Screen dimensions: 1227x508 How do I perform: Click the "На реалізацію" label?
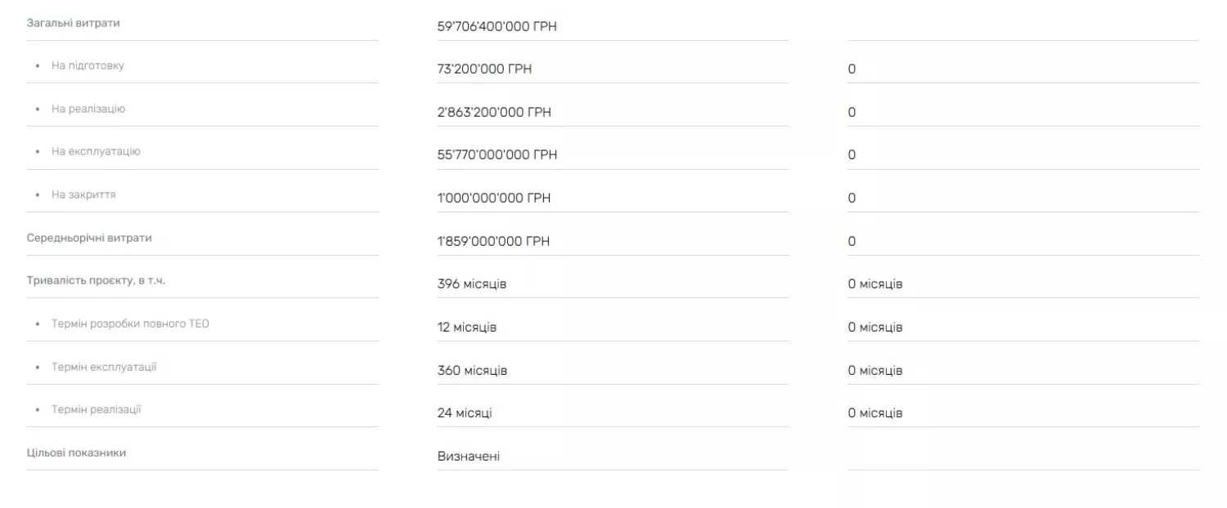point(88,109)
